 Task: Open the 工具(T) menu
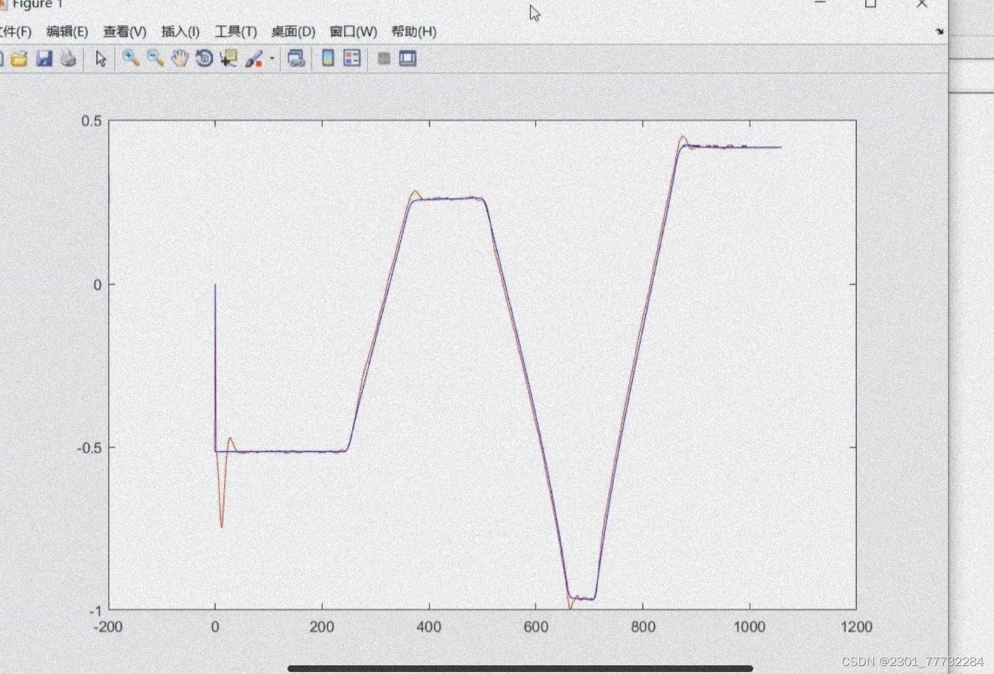pos(235,31)
